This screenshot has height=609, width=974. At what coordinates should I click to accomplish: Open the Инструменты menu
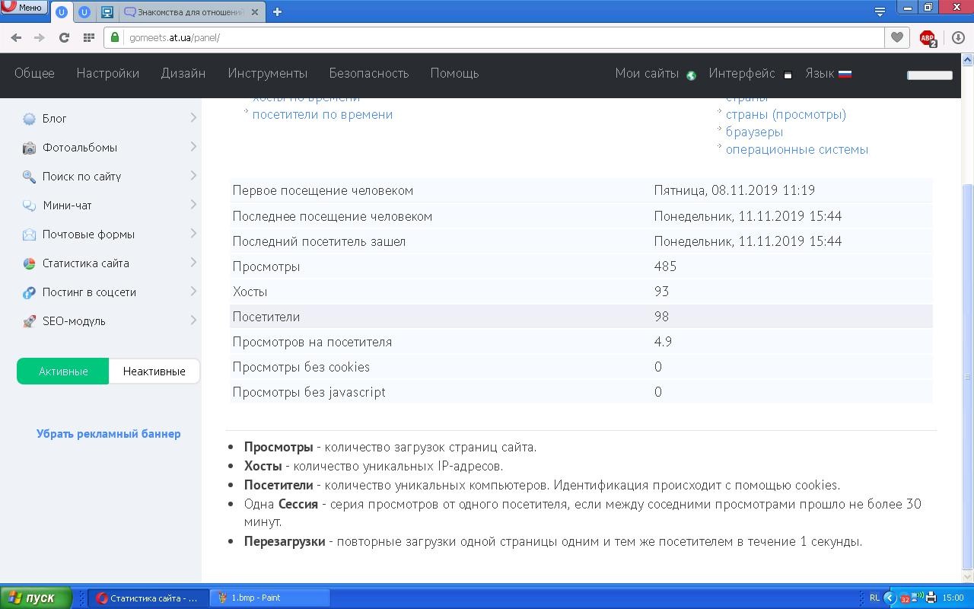pos(267,73)
